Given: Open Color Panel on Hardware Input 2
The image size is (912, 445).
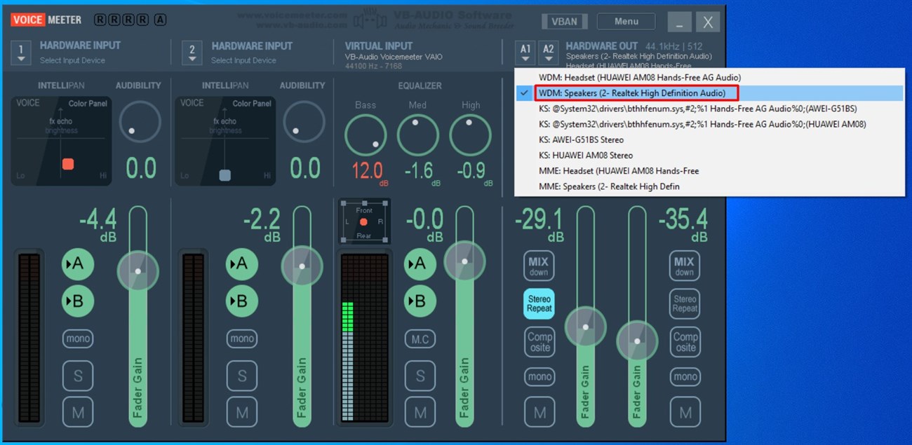Looking at the screenshot, I should pos(252,104).
